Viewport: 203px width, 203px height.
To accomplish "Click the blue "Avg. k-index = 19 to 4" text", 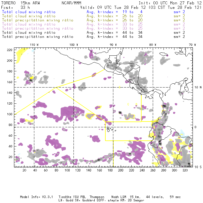I will (x=115, y=12).
